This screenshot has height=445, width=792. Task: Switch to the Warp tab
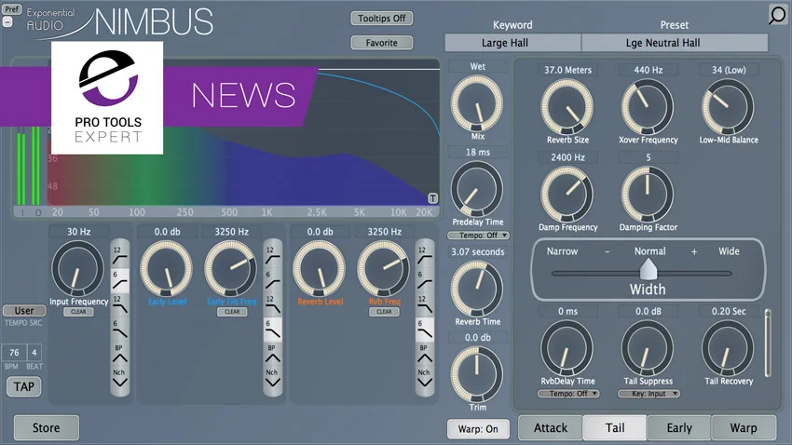[743, 428]
